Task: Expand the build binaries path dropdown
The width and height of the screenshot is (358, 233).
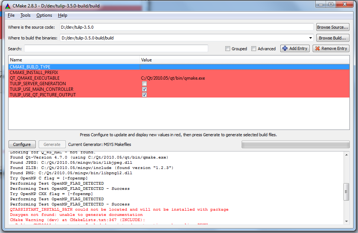Action: click(x=310, y=38)
